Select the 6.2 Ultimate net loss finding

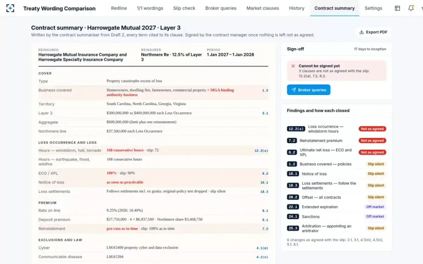[x=337, y=152]
